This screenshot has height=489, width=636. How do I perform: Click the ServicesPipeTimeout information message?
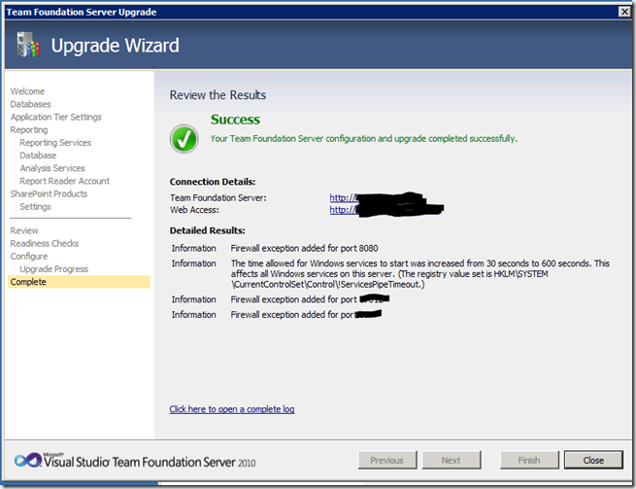419,274
